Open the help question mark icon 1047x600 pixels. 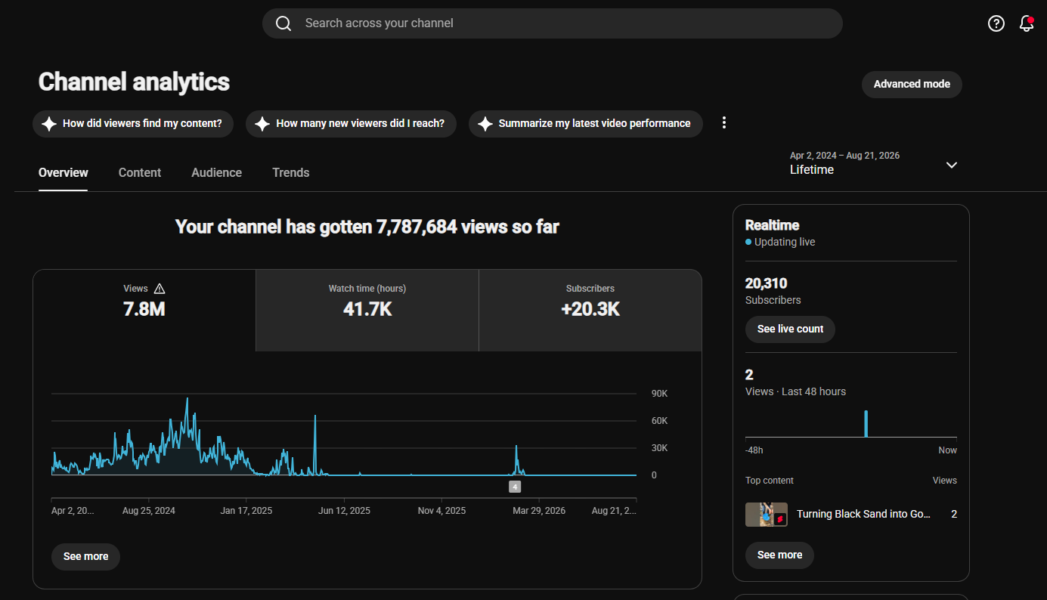(996, 23)
